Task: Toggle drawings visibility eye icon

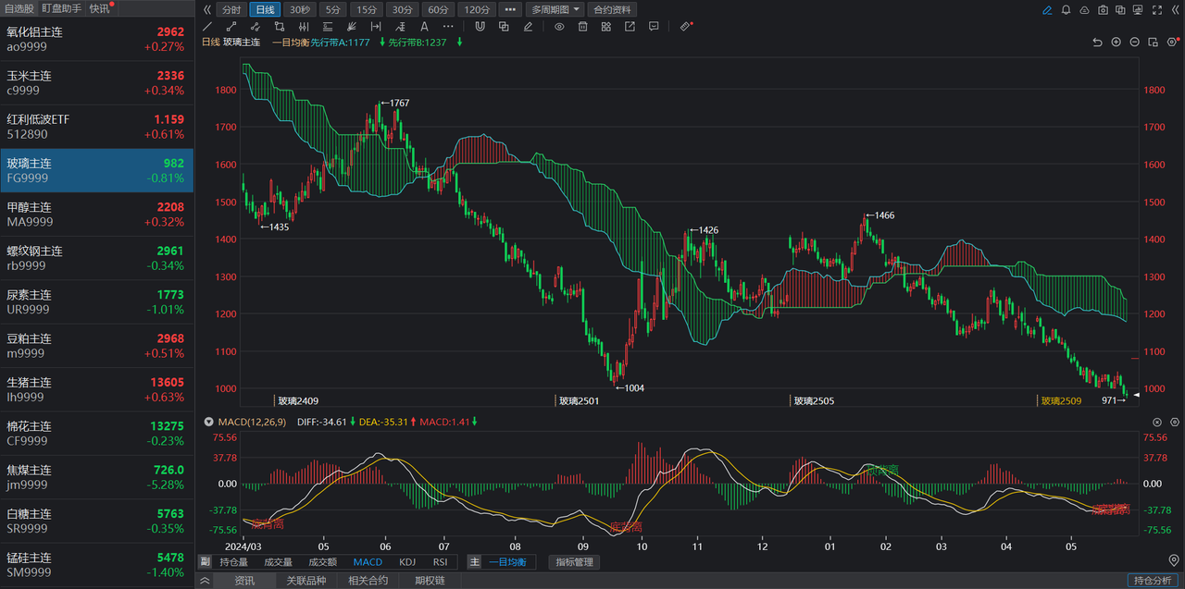Action: (x=559, y=27)
